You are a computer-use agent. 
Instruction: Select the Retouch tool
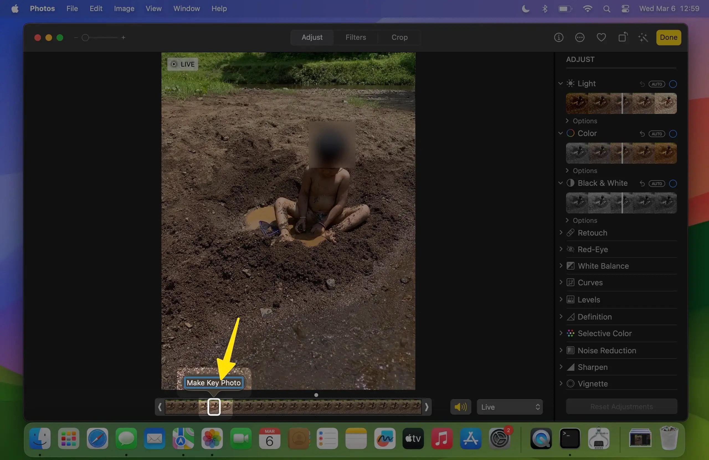point(592,232)
